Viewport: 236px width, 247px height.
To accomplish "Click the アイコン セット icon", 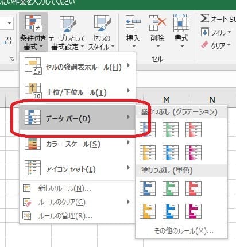I will [33, 168].
